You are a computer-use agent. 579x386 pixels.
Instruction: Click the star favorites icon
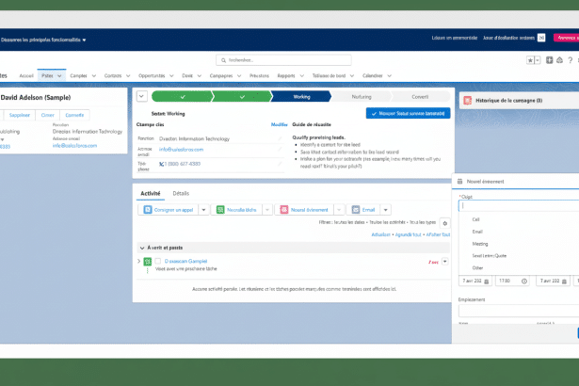click(530, 60)
